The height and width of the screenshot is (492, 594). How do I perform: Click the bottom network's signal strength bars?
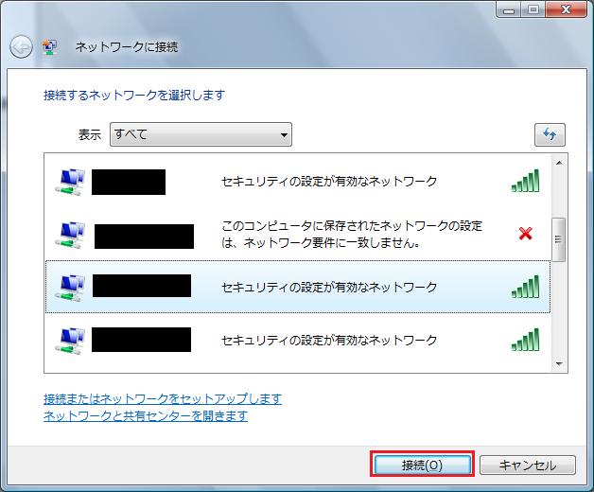[x=525, y=340]
